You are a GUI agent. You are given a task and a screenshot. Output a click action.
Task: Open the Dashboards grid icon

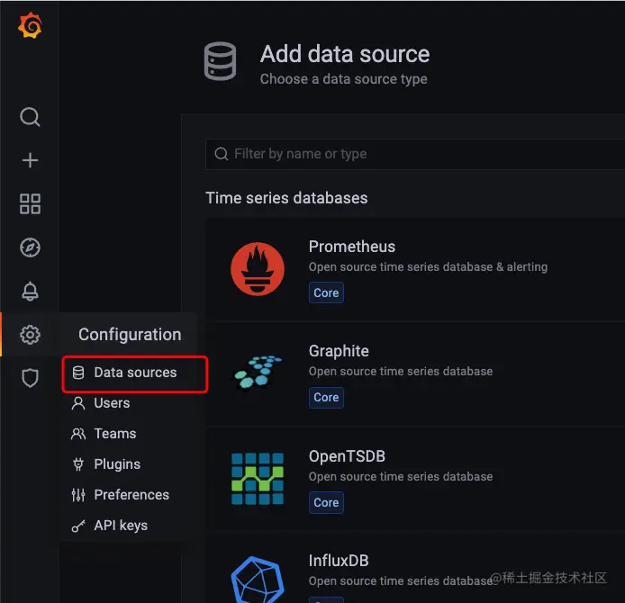point(30,204)
